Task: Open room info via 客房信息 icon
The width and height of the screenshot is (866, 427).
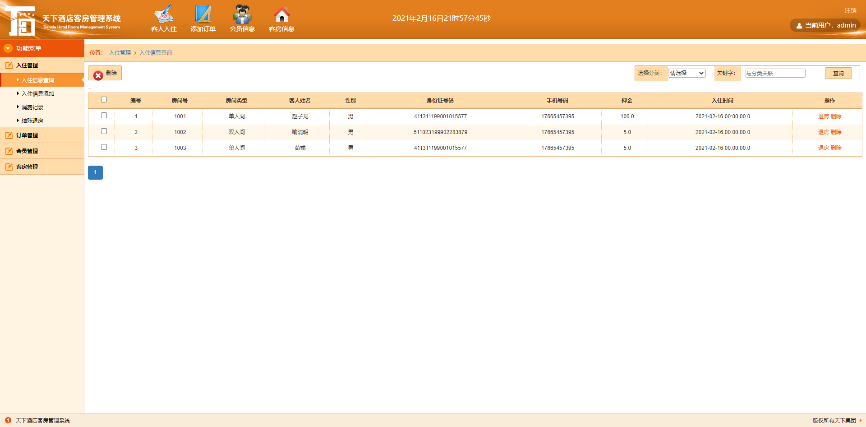Action: tap(281, 18)
